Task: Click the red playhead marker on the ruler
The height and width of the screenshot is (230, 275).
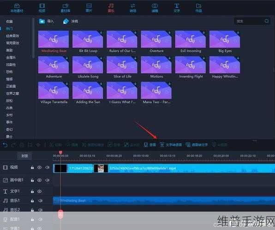Action: click(x=60, y=153)
